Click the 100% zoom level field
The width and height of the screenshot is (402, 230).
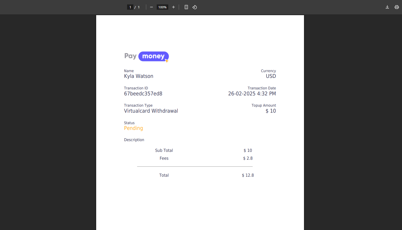(162, 7)
